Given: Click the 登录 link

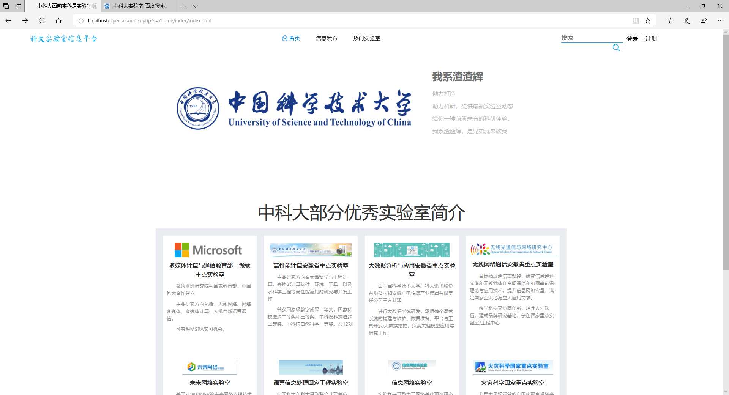Looking at the screenshot, I should click(632, 38).
